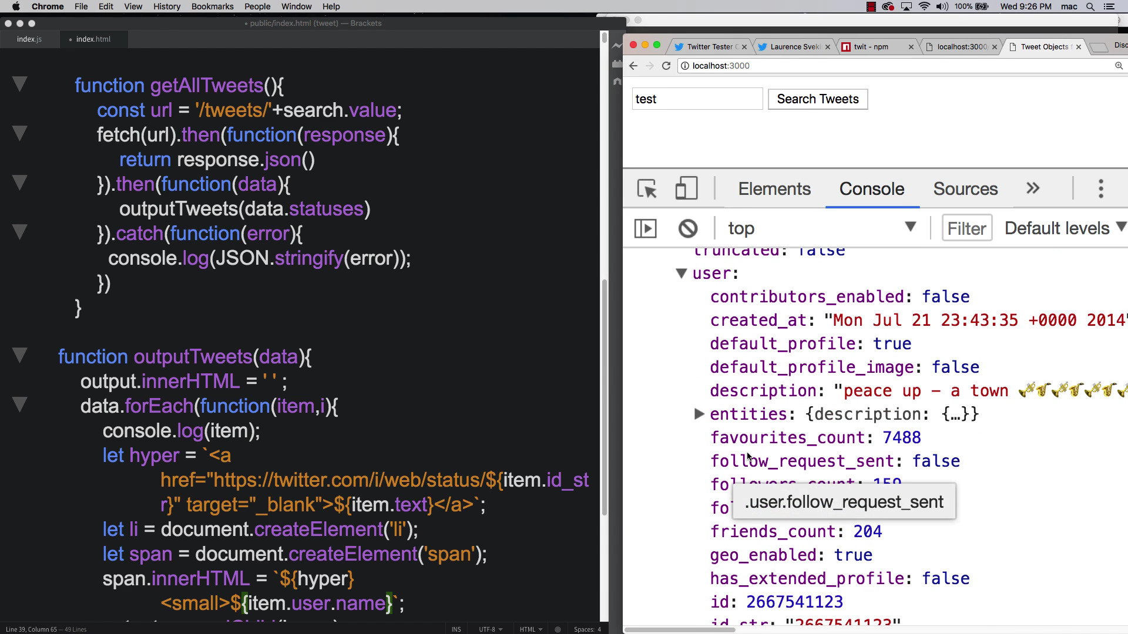Show the console sidebar icon
The height and width of the screenshot is (634, 1128).
tap(645, 228)
